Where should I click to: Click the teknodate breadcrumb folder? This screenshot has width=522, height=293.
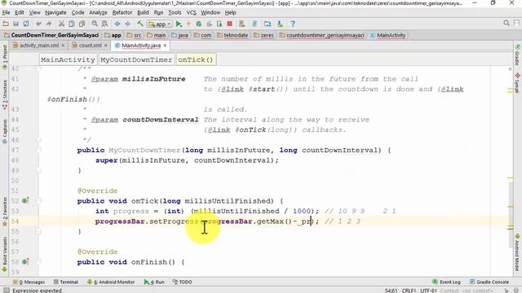pos(232,35)
